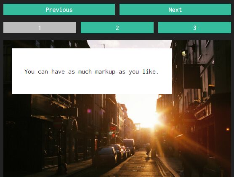234x177 pixels.
Task: Jump to slide 2
Action: [117, 28]
